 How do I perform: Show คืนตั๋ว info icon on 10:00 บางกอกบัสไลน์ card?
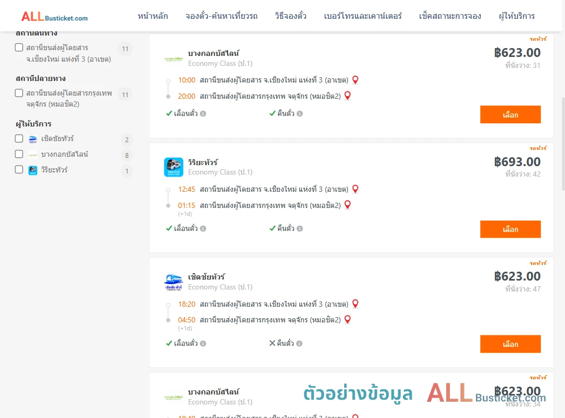300,114
